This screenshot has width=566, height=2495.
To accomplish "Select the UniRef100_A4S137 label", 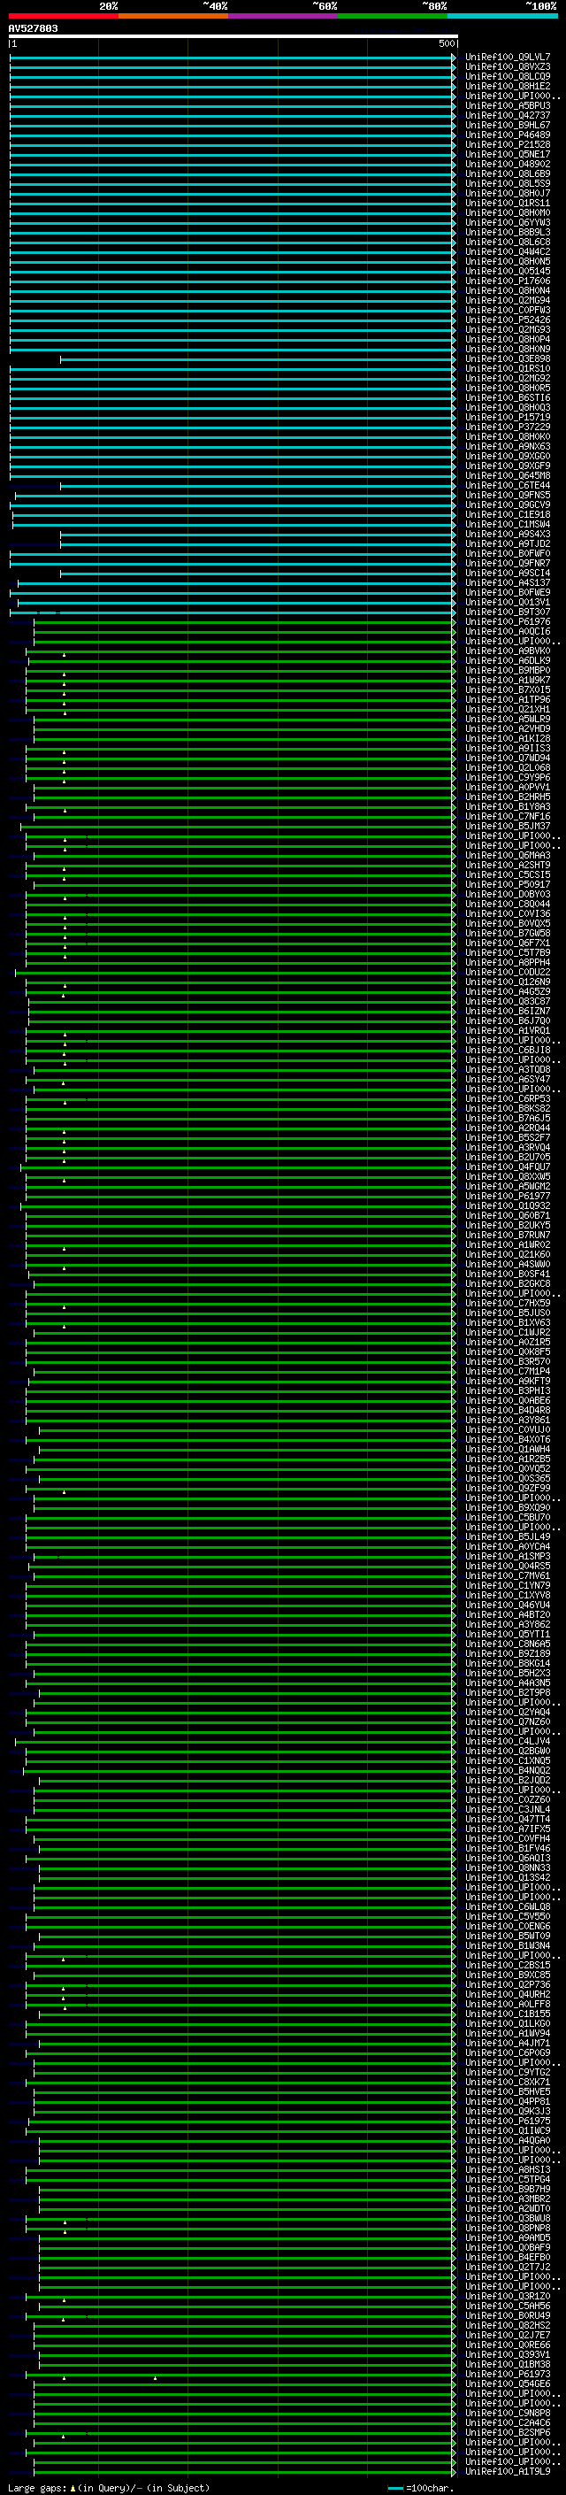I will [508, 583].
